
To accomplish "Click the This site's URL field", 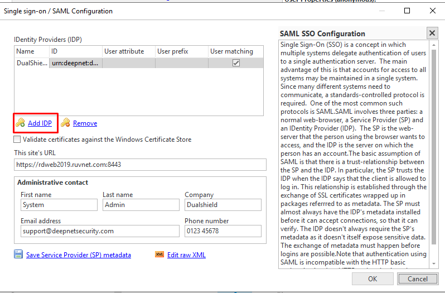I will pos(138,165).
